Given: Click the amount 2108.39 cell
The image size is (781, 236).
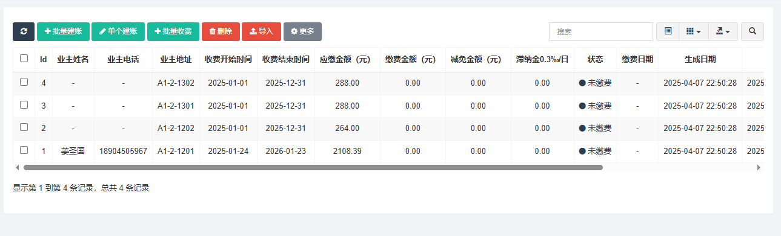Looking at the screenshot, I should [x=347, y=151].
